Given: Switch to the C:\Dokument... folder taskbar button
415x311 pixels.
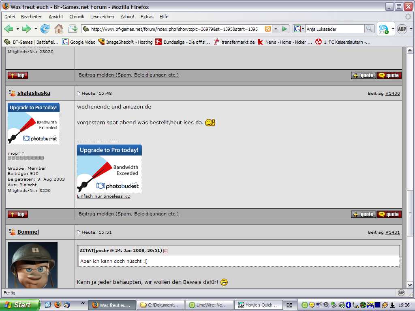Looking at the screenshot, I should (x=160, y=305).
